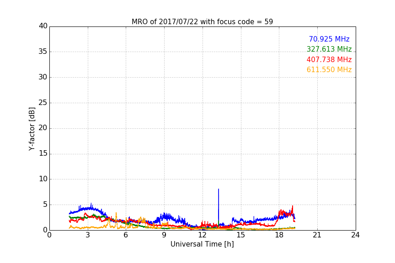
Task: Click the x-axis tick label '3'
Action: coord(88,235)
